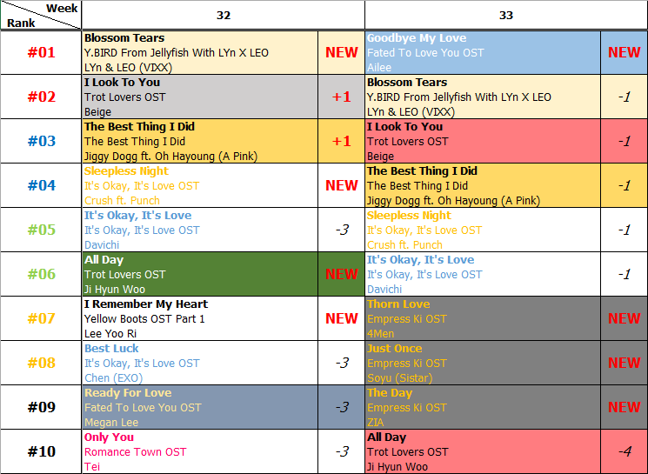Click NEW badge beside Just Once

[624, 363]
